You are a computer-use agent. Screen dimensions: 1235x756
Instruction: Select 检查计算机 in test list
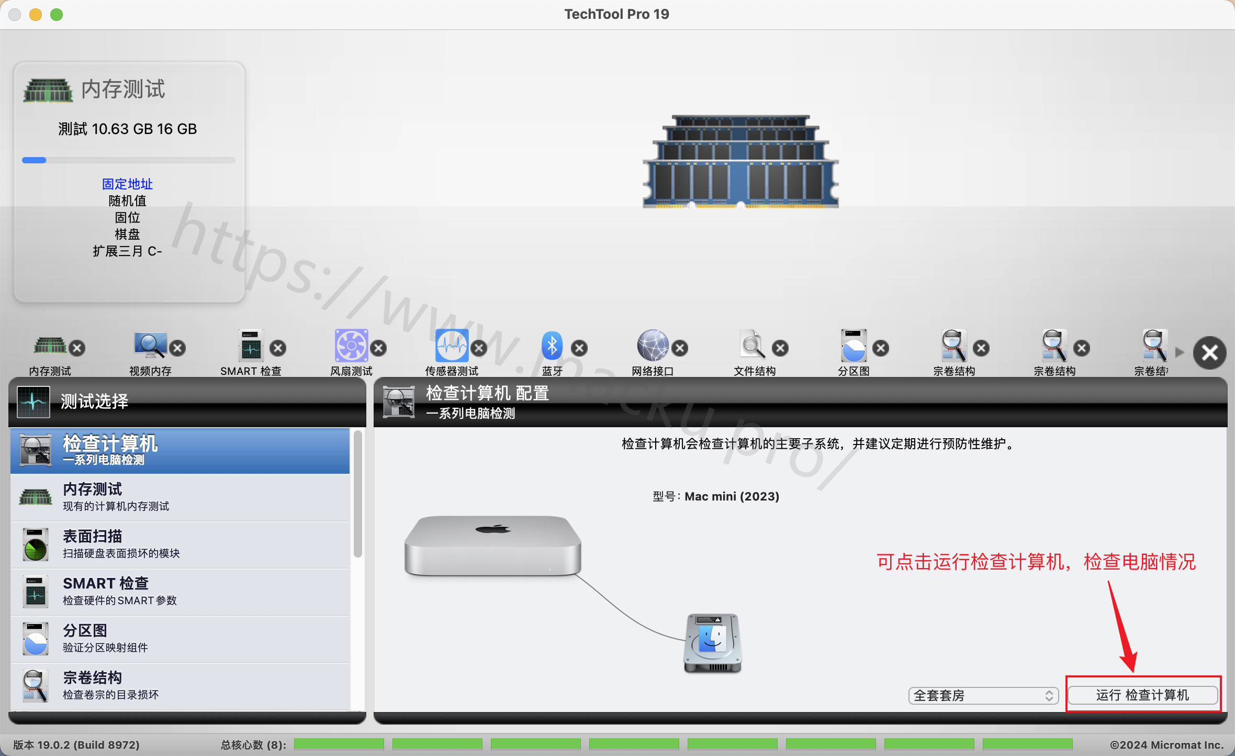(180, 450)
